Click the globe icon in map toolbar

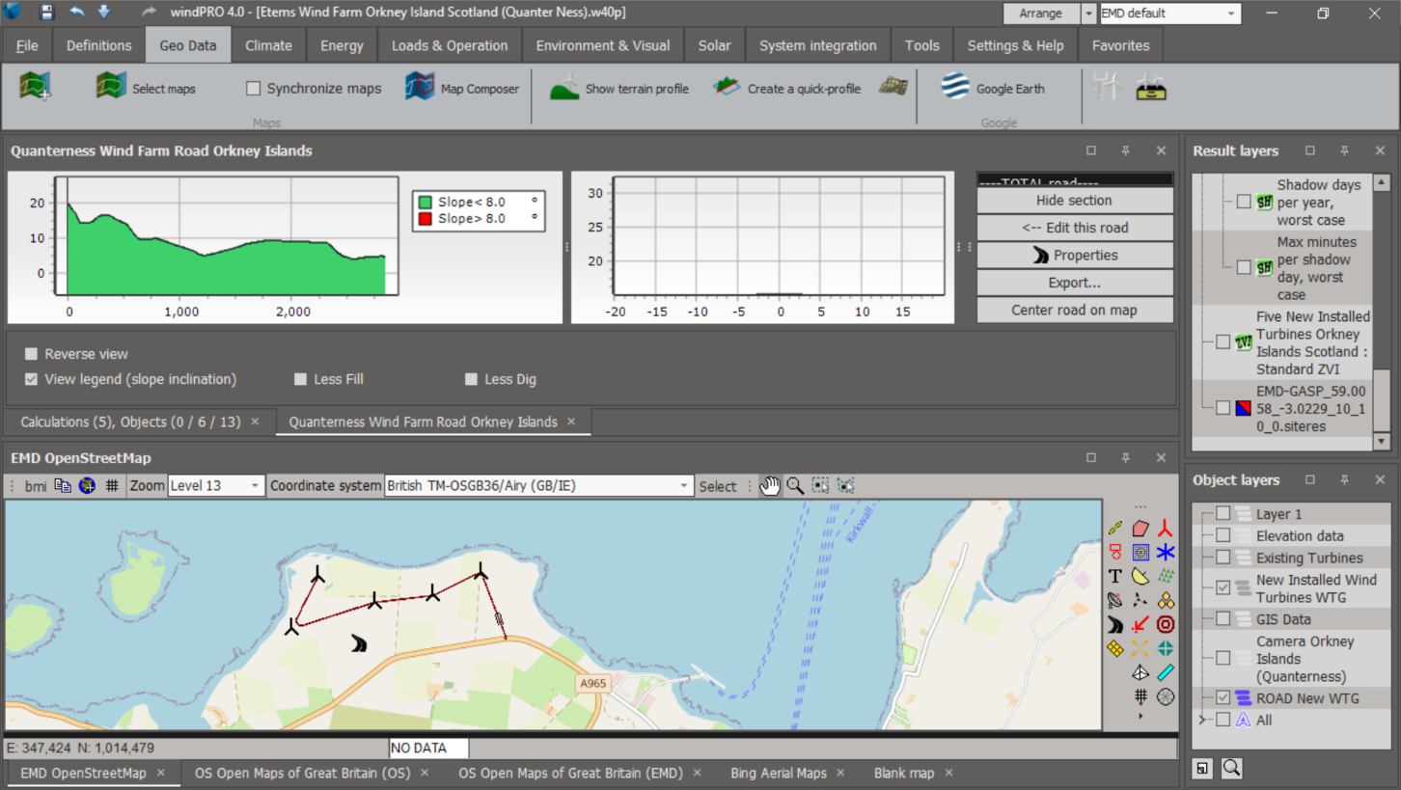point(87,486)
